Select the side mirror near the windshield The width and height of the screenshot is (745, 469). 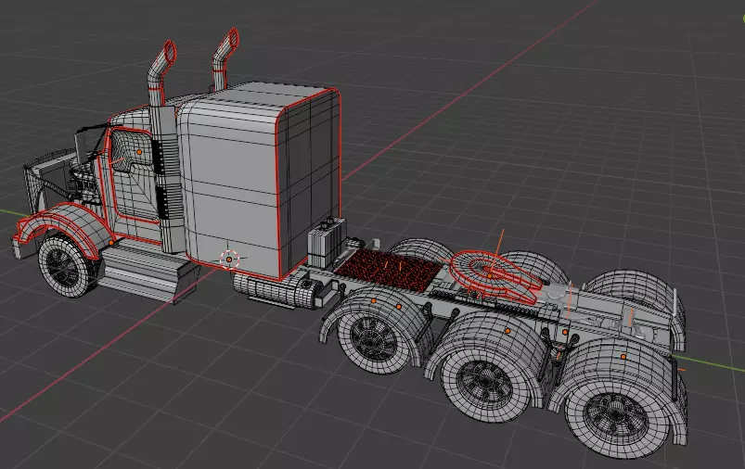click(82, 147)
